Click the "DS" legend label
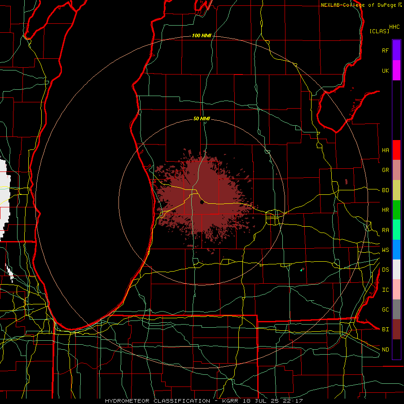Screen dimensions: 404x404 (x=386, y=270)
